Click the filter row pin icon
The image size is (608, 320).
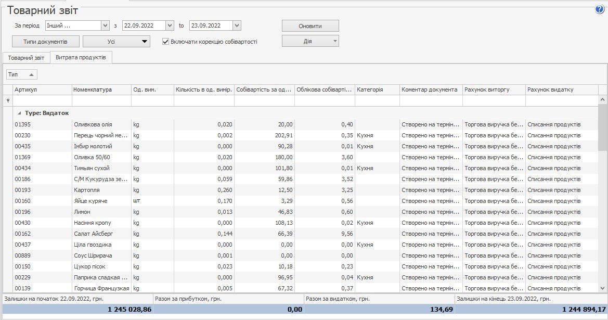[7, 100]
